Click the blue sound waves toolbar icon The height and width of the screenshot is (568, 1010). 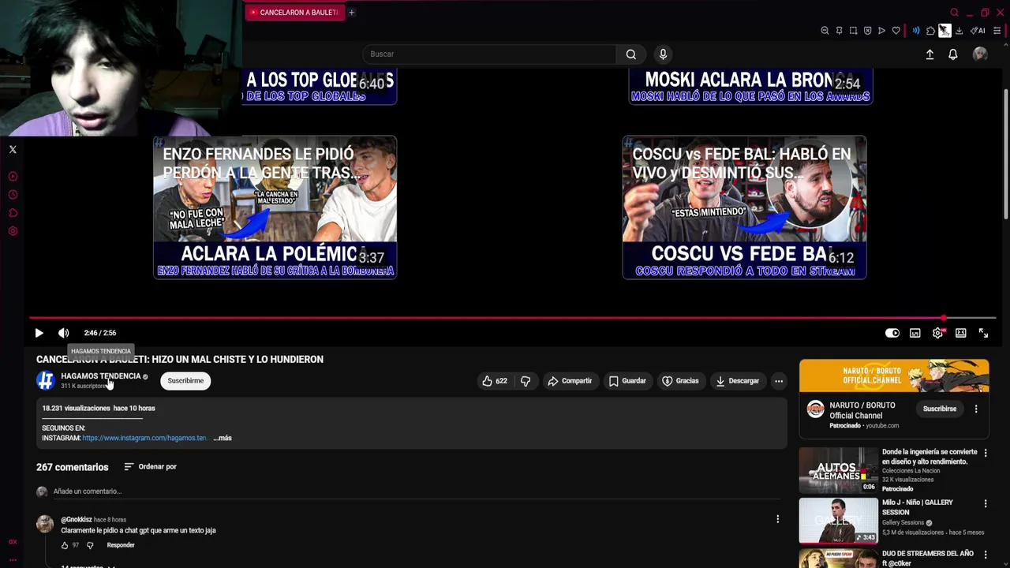pos(916,31)
